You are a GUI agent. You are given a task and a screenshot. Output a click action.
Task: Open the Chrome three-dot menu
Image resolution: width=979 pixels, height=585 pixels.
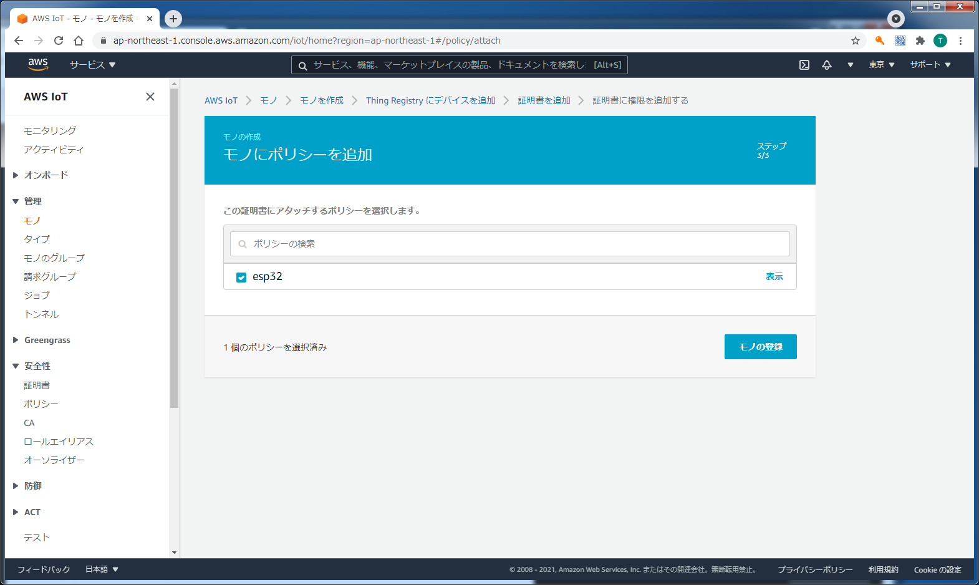point(961,41)
